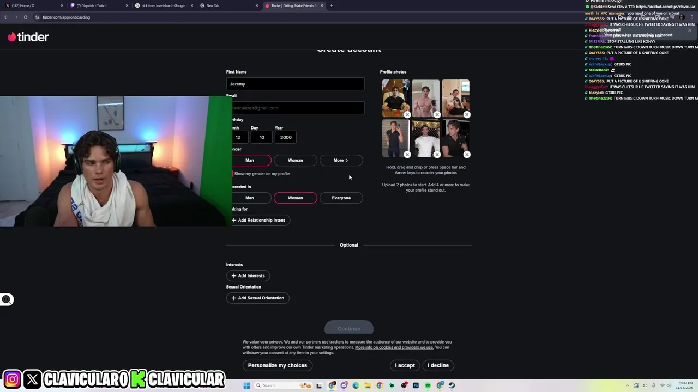Open Microsoft Edge from the taskbar
698x392 pixels.
tap(356, 385)
